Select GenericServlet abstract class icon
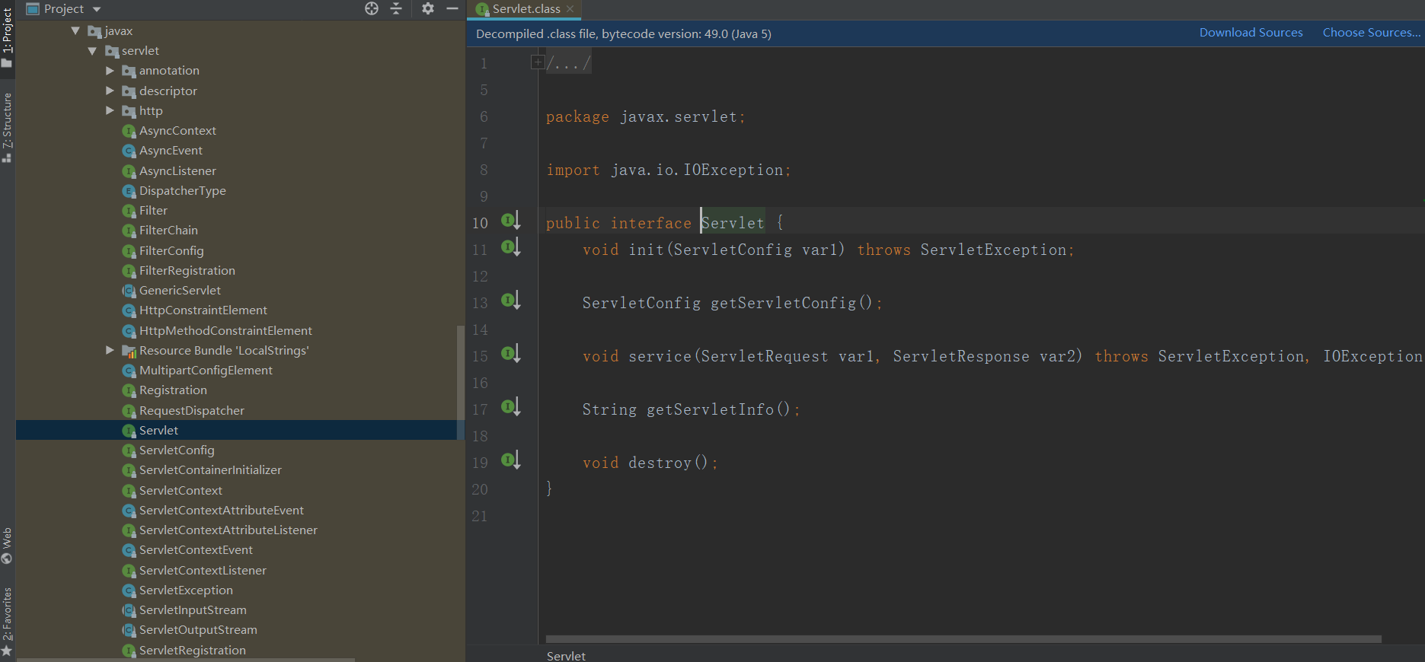 tap(129, 291)
